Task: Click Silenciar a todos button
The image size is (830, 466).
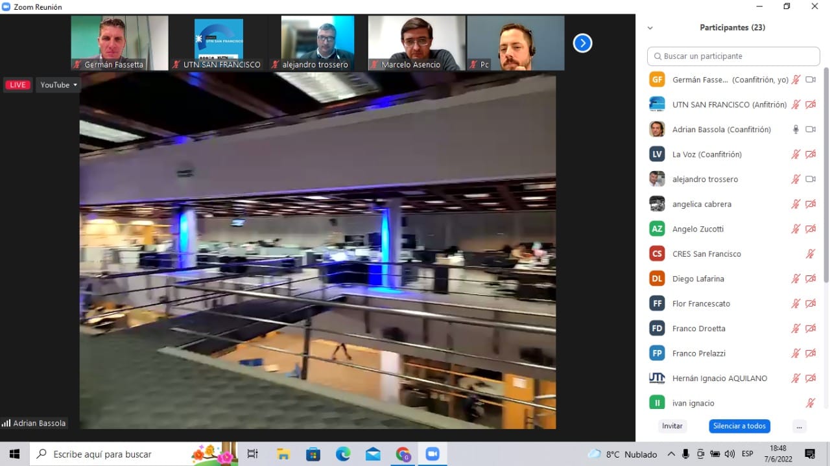Action: pos(739,426)
